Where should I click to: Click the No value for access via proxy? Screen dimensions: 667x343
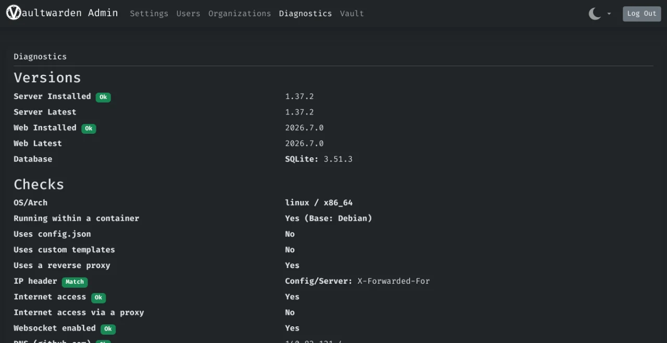290,312
